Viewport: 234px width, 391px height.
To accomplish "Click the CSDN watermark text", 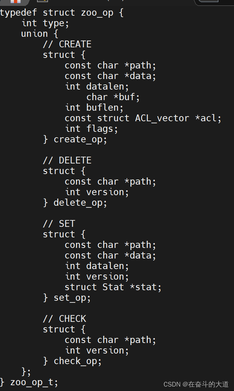I will click(196, 384).
